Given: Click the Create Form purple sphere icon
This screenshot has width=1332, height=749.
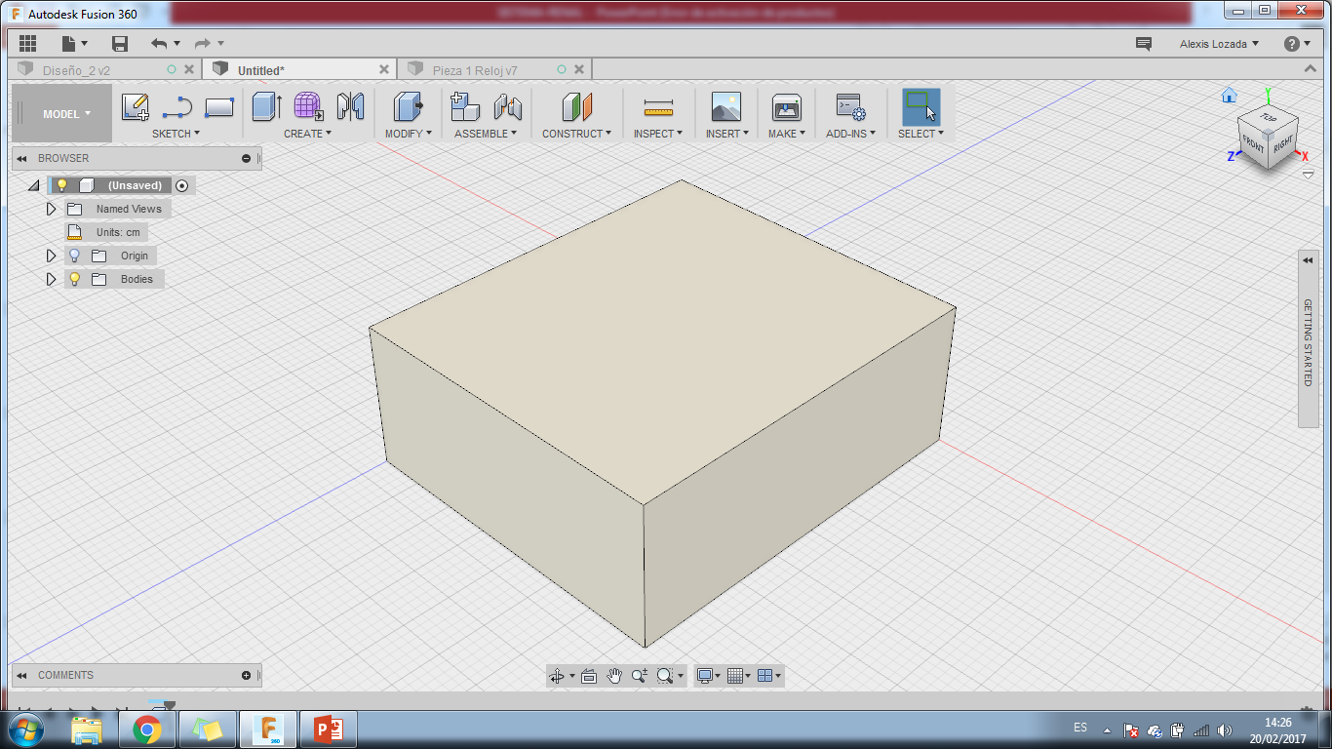Looking at the screenshot, I should (308, 106).
